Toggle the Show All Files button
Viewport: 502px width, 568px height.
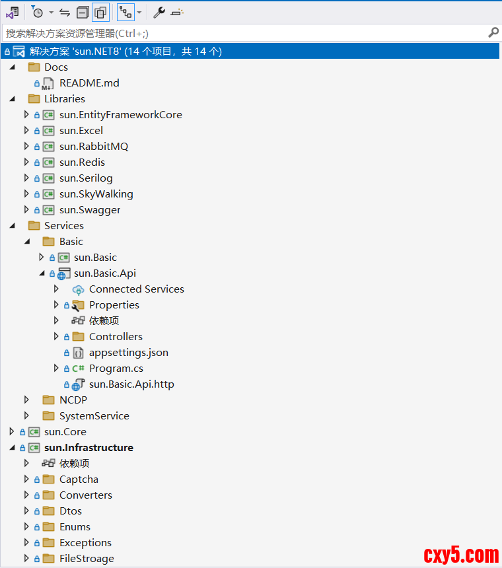click(100, 12)
